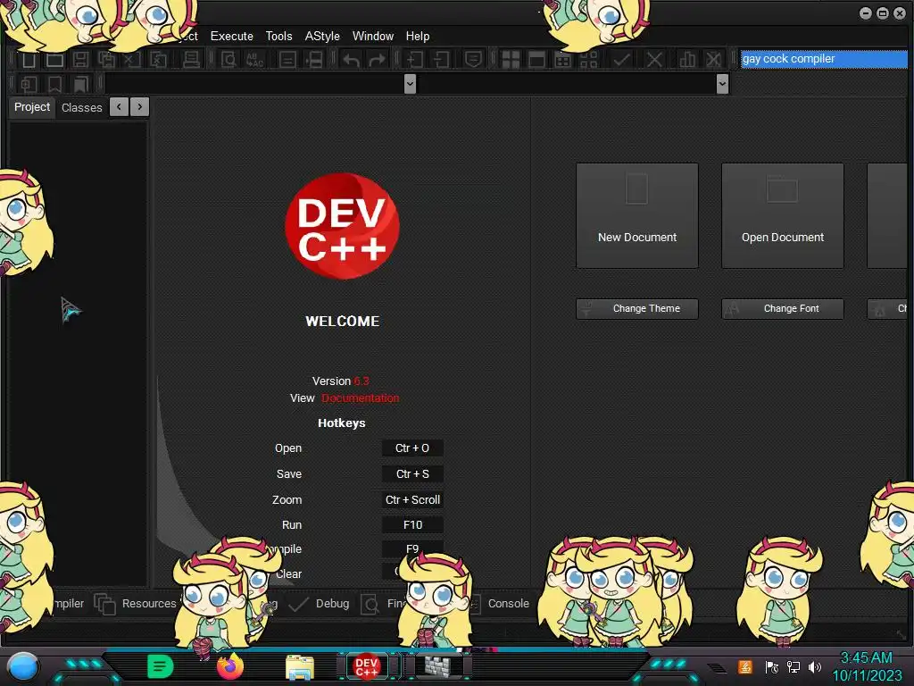Start debugging with the checkmark toolbar icon

tap(621, 60)
